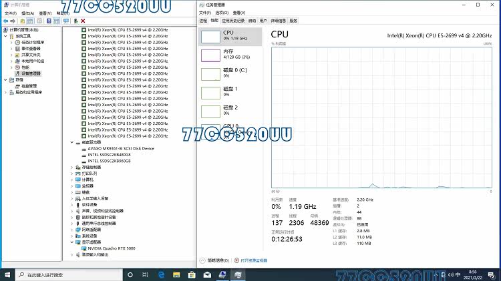Screen dimensions: 501x281
Task: Switch to the 详细信息 tab
Action: point(279,21)
